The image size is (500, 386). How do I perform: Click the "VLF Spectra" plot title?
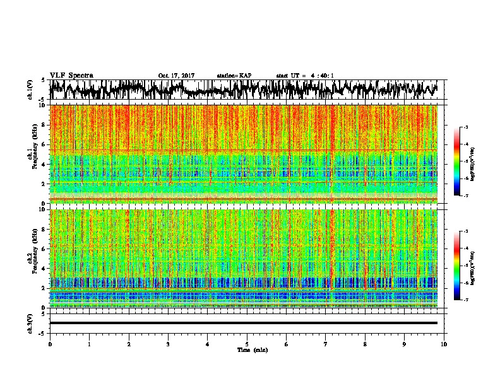point(71,76)
